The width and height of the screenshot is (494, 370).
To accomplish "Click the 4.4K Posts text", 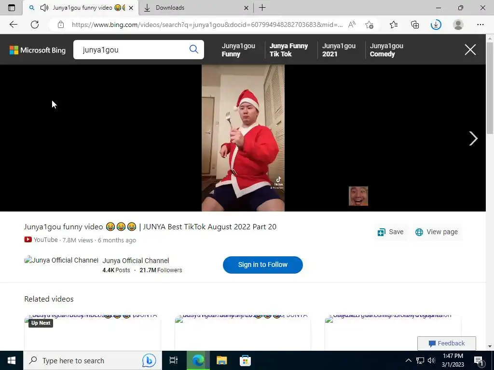I will point(116,270).
